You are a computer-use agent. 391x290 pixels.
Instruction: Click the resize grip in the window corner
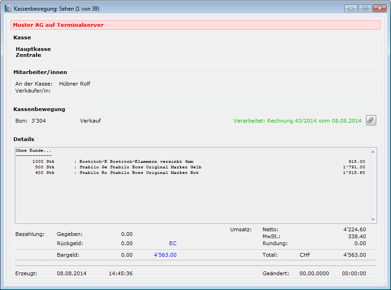click(384, 284)
